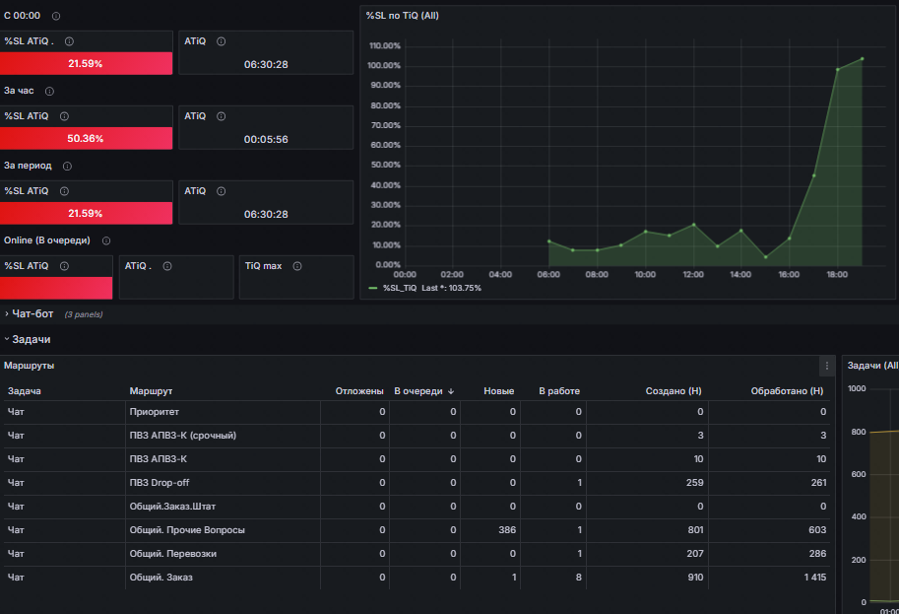Click info icon beside 'С 00:00' row title

click(x=56, y=16)
